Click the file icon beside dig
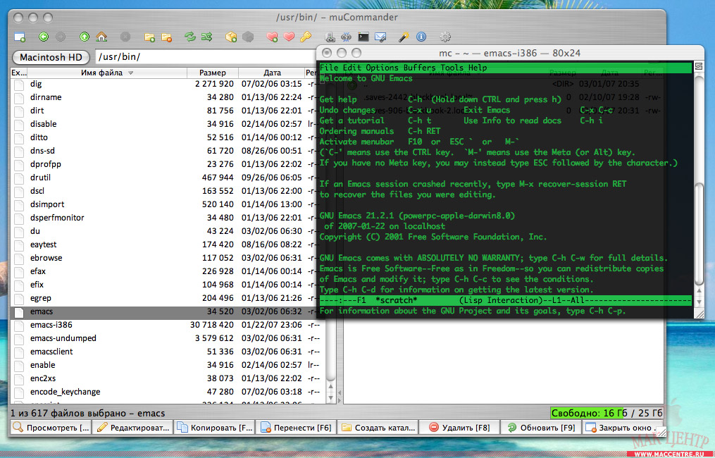Viewport: 715px width, 458px height. 19,85
